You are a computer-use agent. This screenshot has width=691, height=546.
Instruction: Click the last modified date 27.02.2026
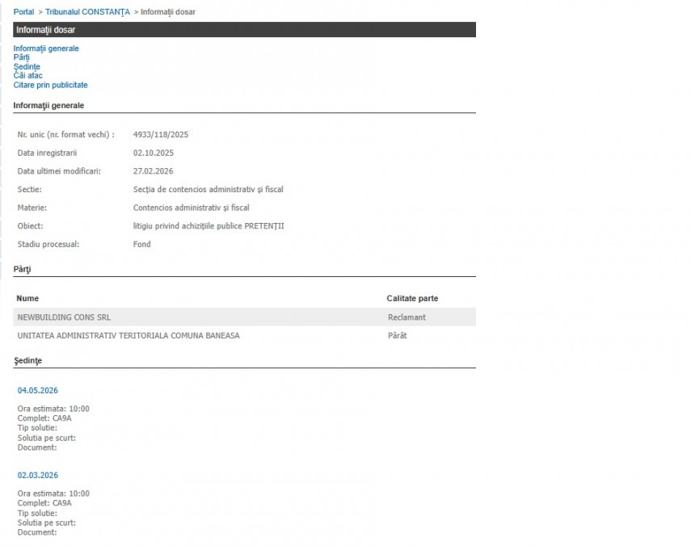153,171
